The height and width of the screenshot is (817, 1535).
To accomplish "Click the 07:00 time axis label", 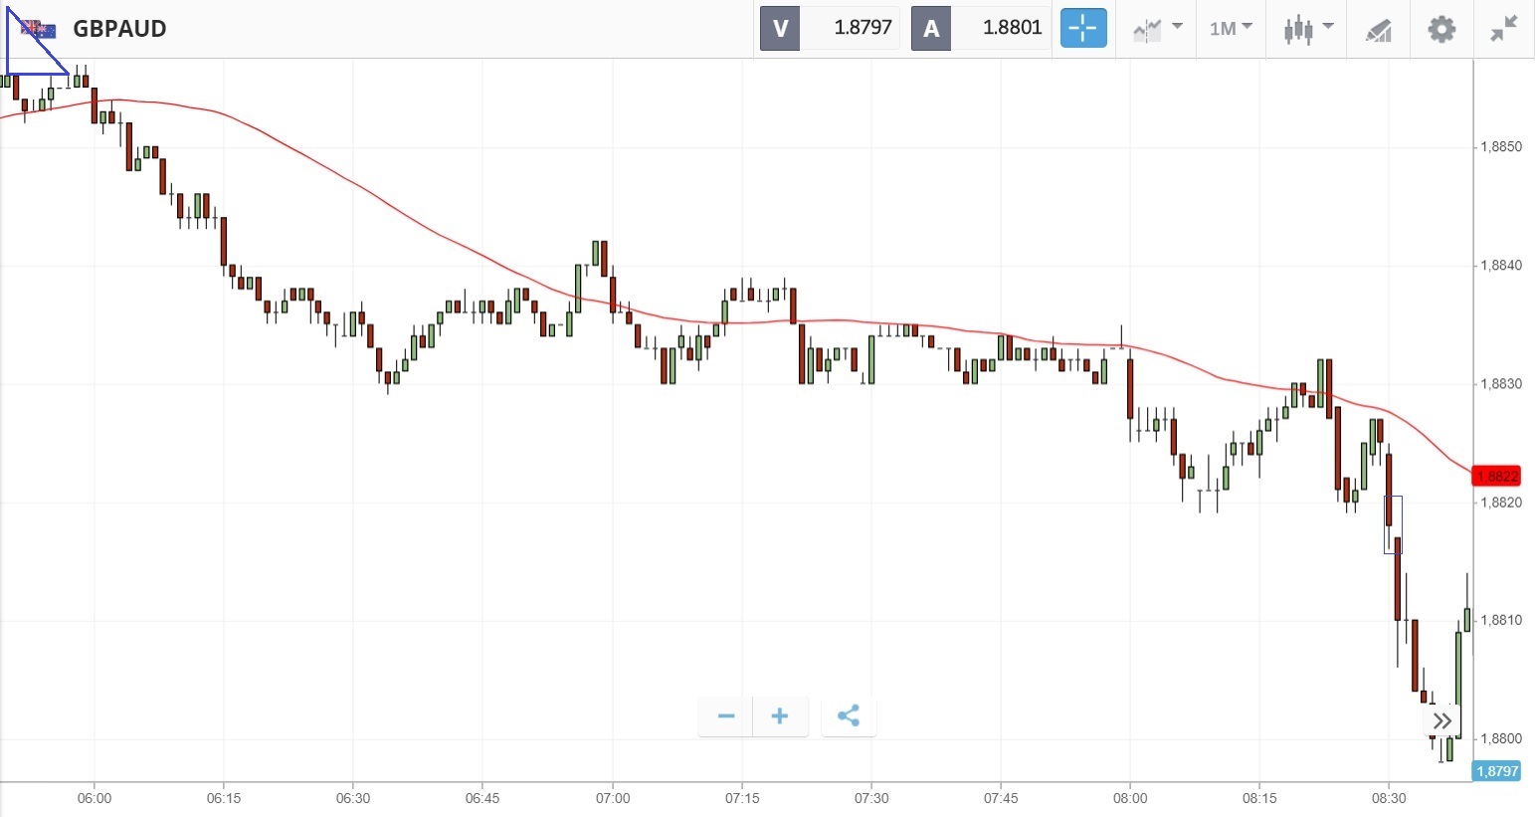I will 612,798.
